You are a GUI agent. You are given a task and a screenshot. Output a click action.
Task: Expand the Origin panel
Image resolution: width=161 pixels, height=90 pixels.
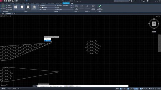pyautogui.click(x=76, y=11)
